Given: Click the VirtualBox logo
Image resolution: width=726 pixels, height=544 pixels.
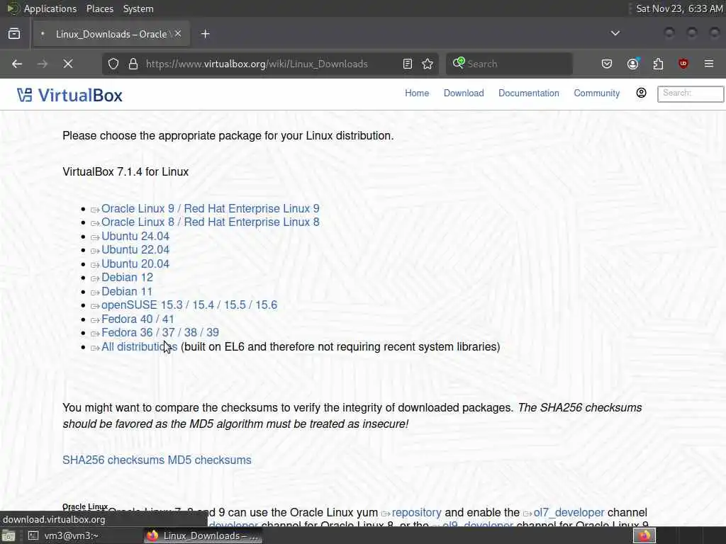Looking at the screenshot, I should click(x=69, y=96).
